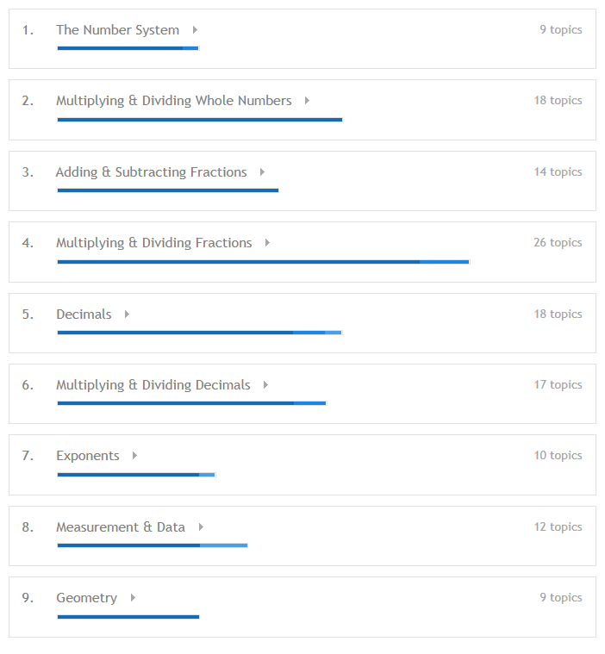Select the Geometry chapter title
Image resolution: width=605 pixels, height=654 pixels.
(87, 598)
